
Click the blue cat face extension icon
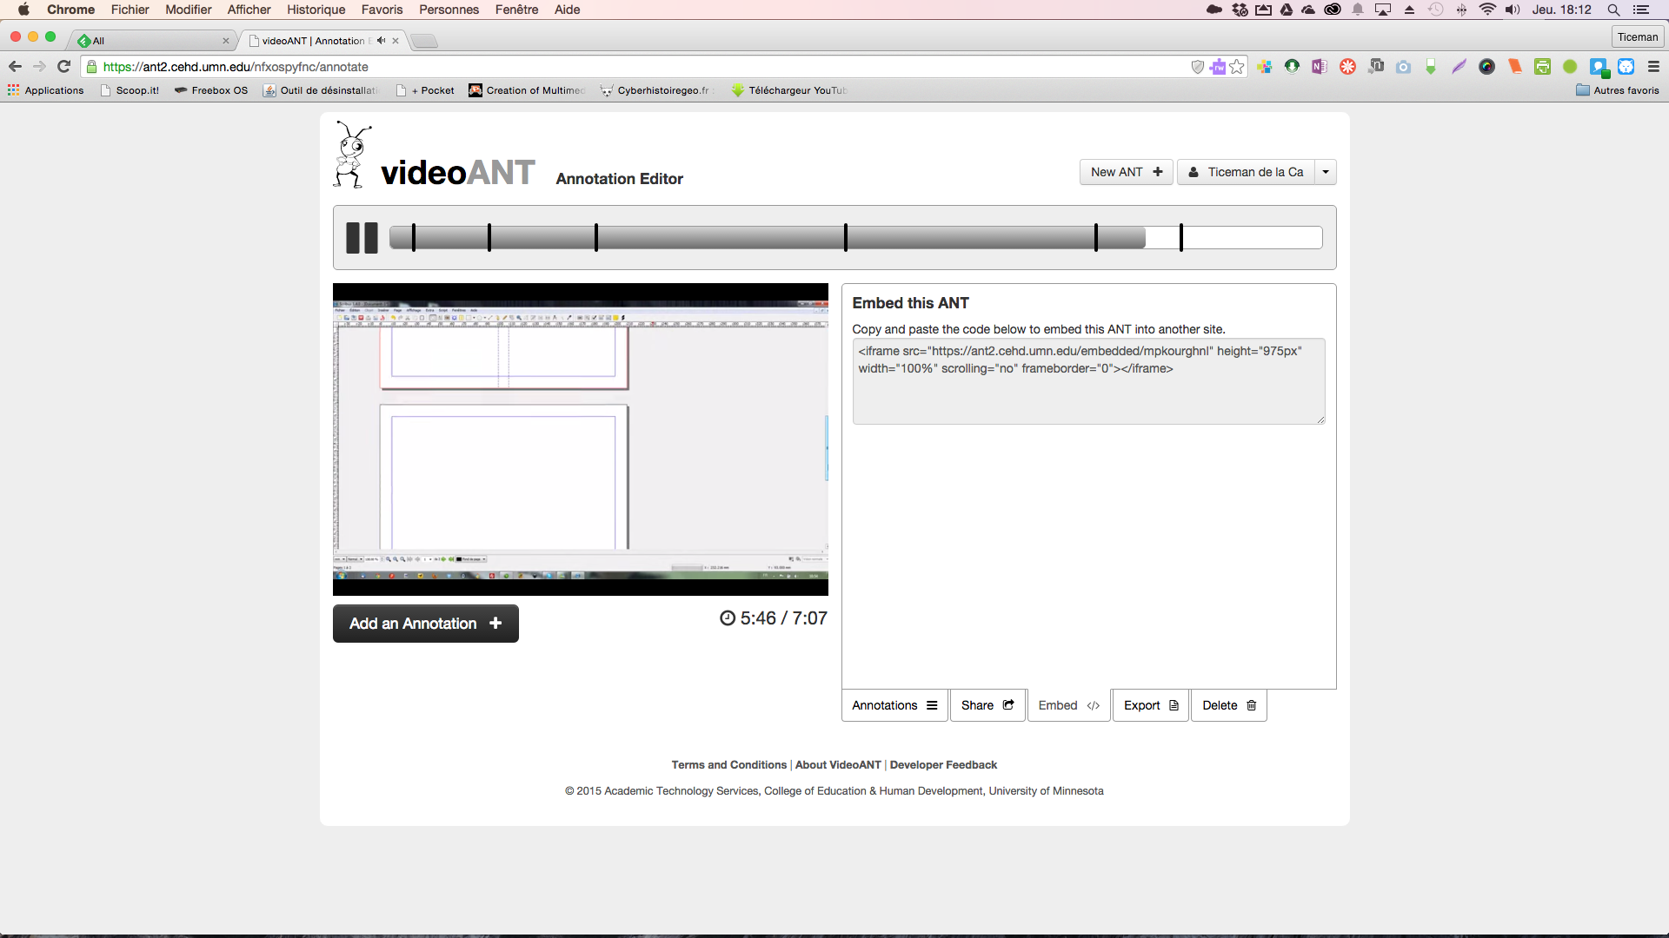tap(1626, 67)
